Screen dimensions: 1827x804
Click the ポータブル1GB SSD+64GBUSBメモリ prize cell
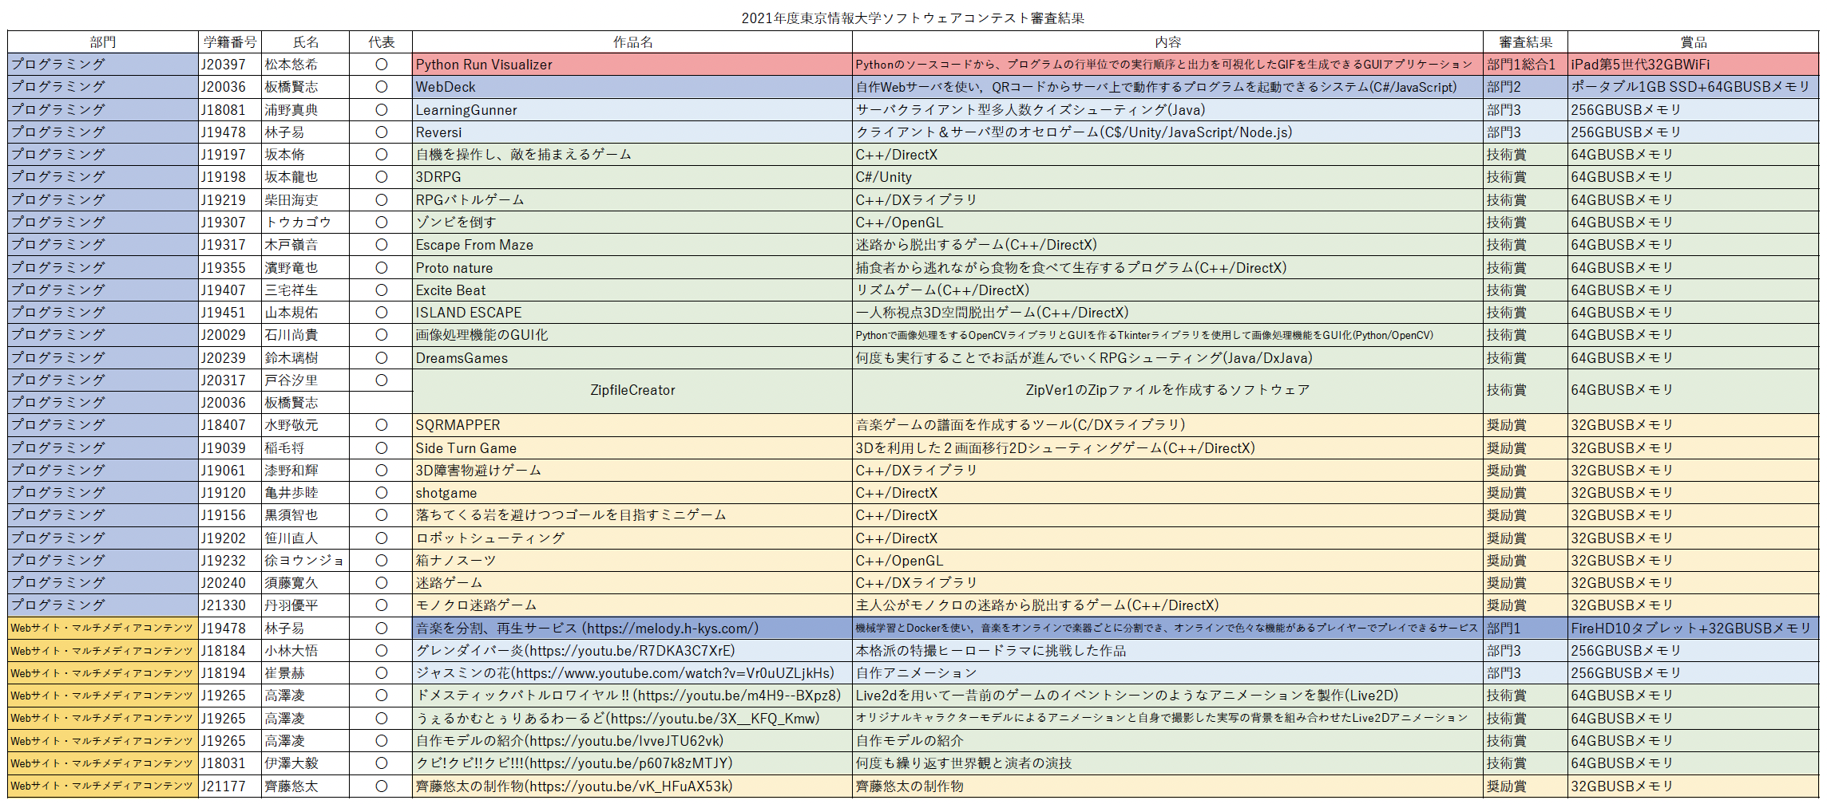[x=1693, y=87]
